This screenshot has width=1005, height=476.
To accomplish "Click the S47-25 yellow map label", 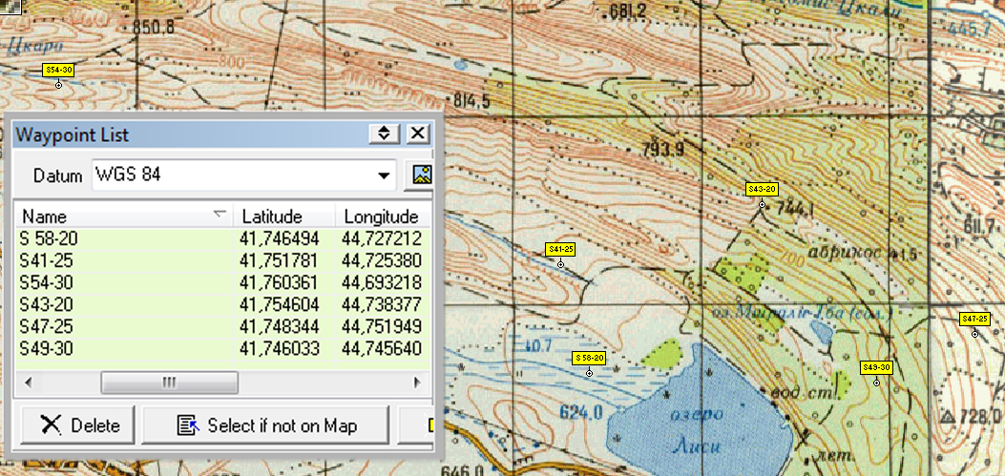I will click(x=974, y=319).
